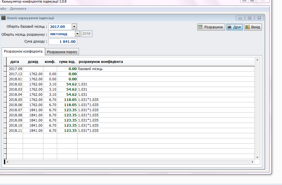Select the Розрахунок коефіцієнта tab
The width and height of the screenshot is (282, 185).
pyautogui.click(x=23, y=51)
